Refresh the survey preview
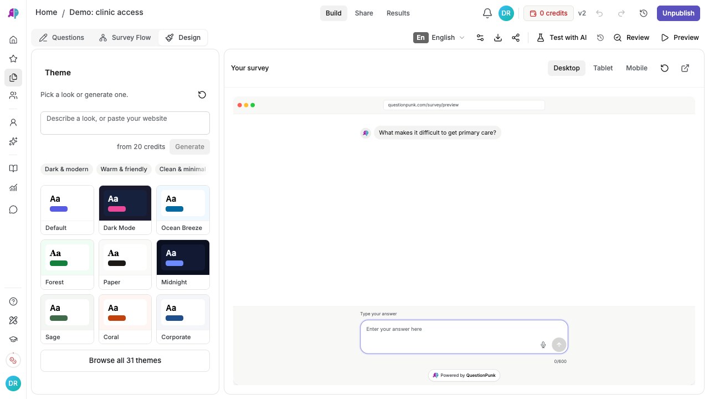 click(665, 68)
